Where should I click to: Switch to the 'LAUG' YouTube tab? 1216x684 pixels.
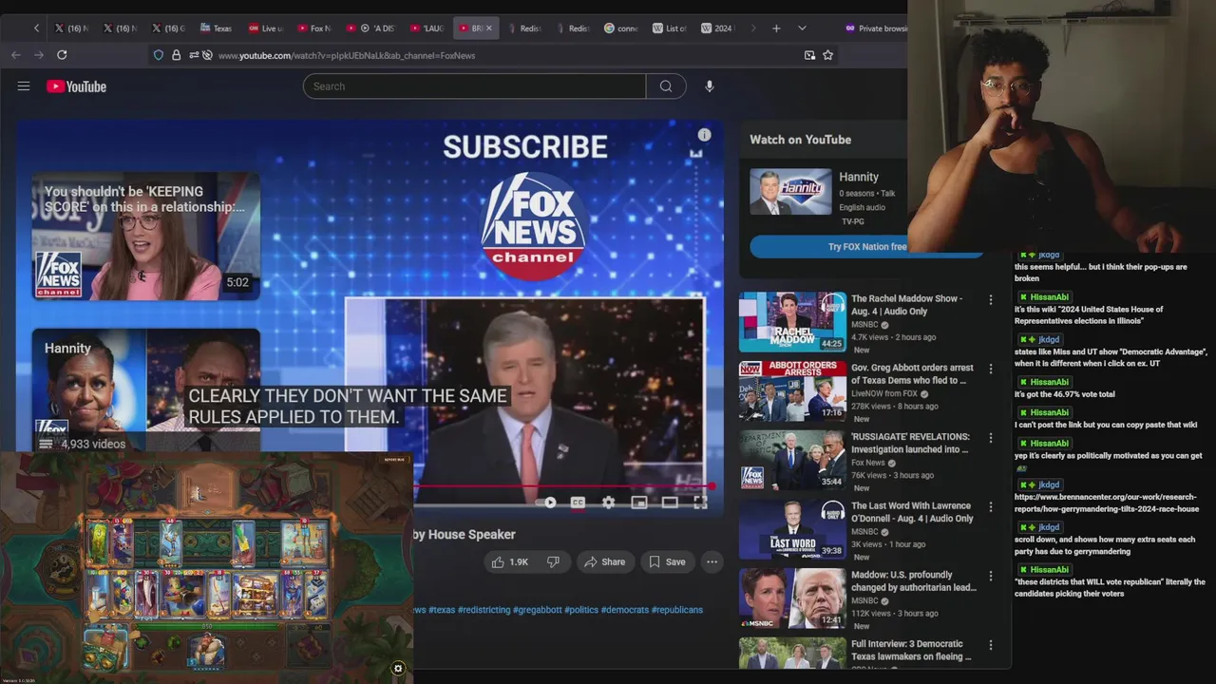pyautogui.click(x=427, y=28)
